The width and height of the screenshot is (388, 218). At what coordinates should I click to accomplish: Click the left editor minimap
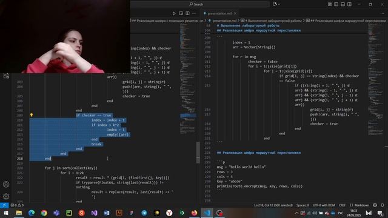(x=187, y=79)
